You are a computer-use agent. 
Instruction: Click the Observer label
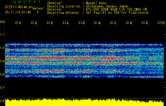click(55, 3)
